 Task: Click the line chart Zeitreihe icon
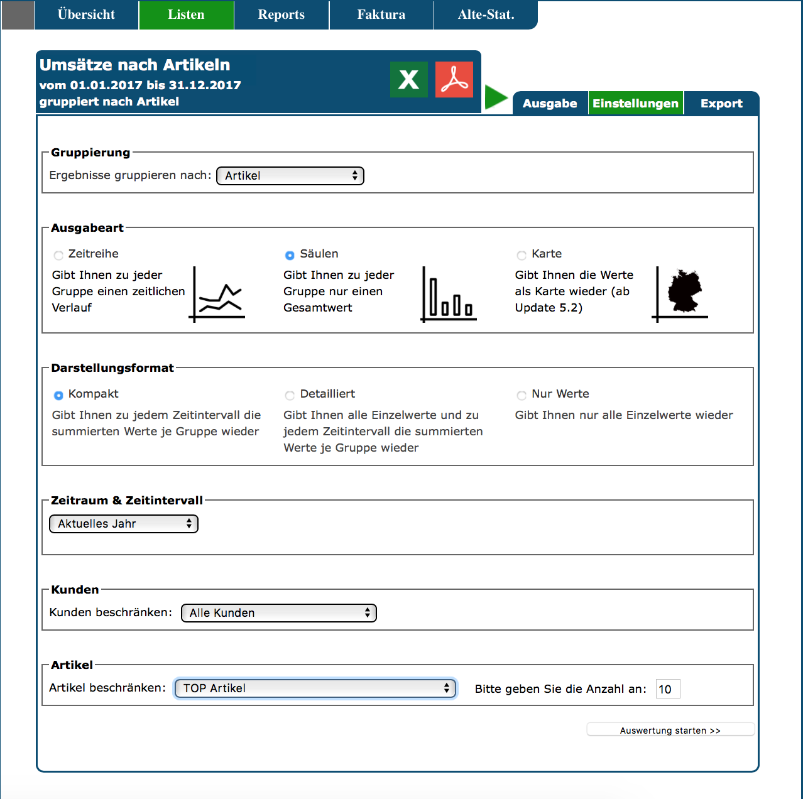217,295
